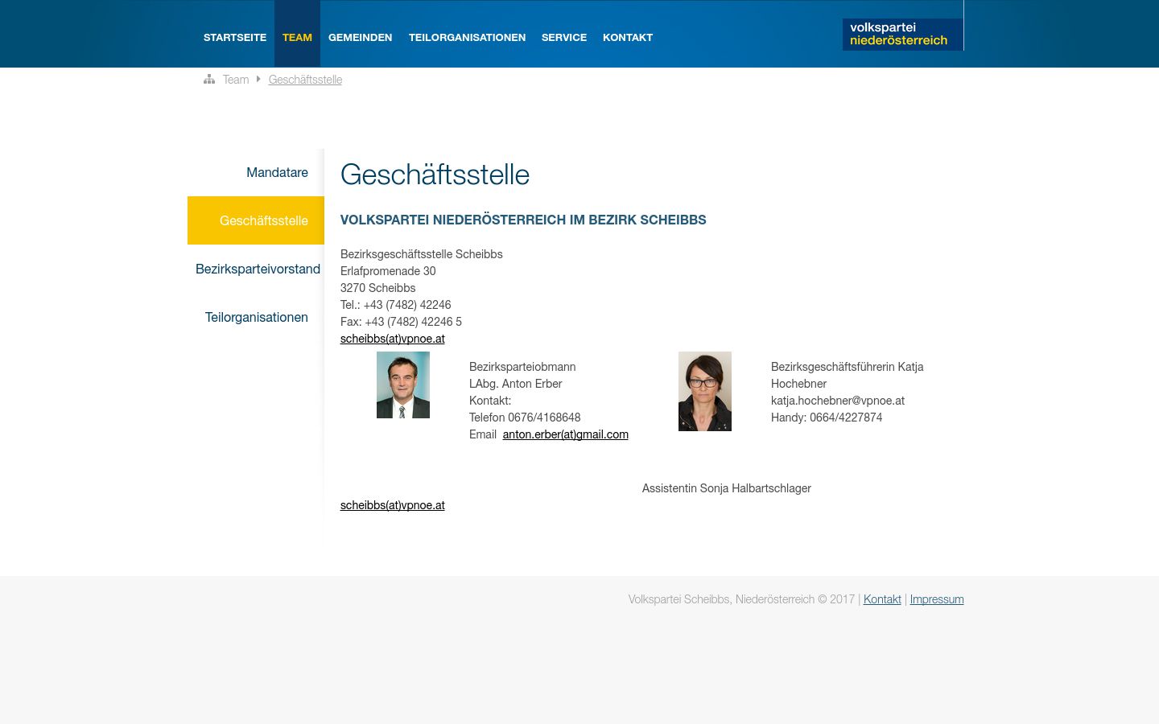This screenshot has height=724, width=1159.
Task: Open the GEMEINDEN menu item
Action: 360,38
